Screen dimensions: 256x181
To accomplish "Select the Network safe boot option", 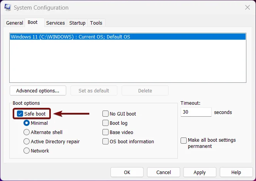I will point(27,151).
